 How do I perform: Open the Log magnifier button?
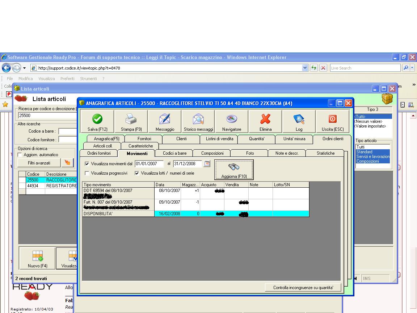point(299,121)
